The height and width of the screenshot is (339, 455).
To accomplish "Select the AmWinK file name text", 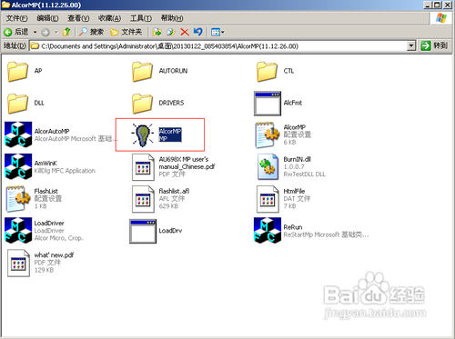I will click(45, 163).
